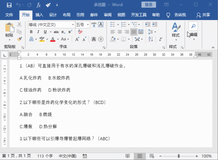This screenshot has height=160, width=218.
Task: Open the borders dropdown arrow
Action: coord(129,39)
